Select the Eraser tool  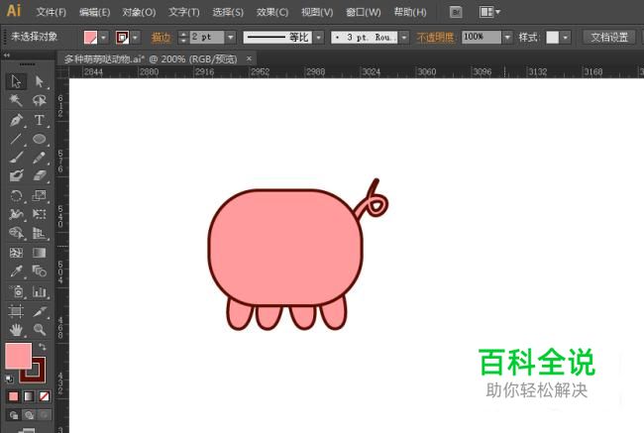tap(40, 175)
